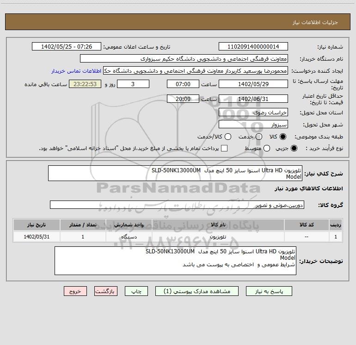This screenshot has width=356, height=345.
Task: Click the announcement date field 1402/05/25 - 07:26
Action: pyautogui.click(x=67, y=47)
